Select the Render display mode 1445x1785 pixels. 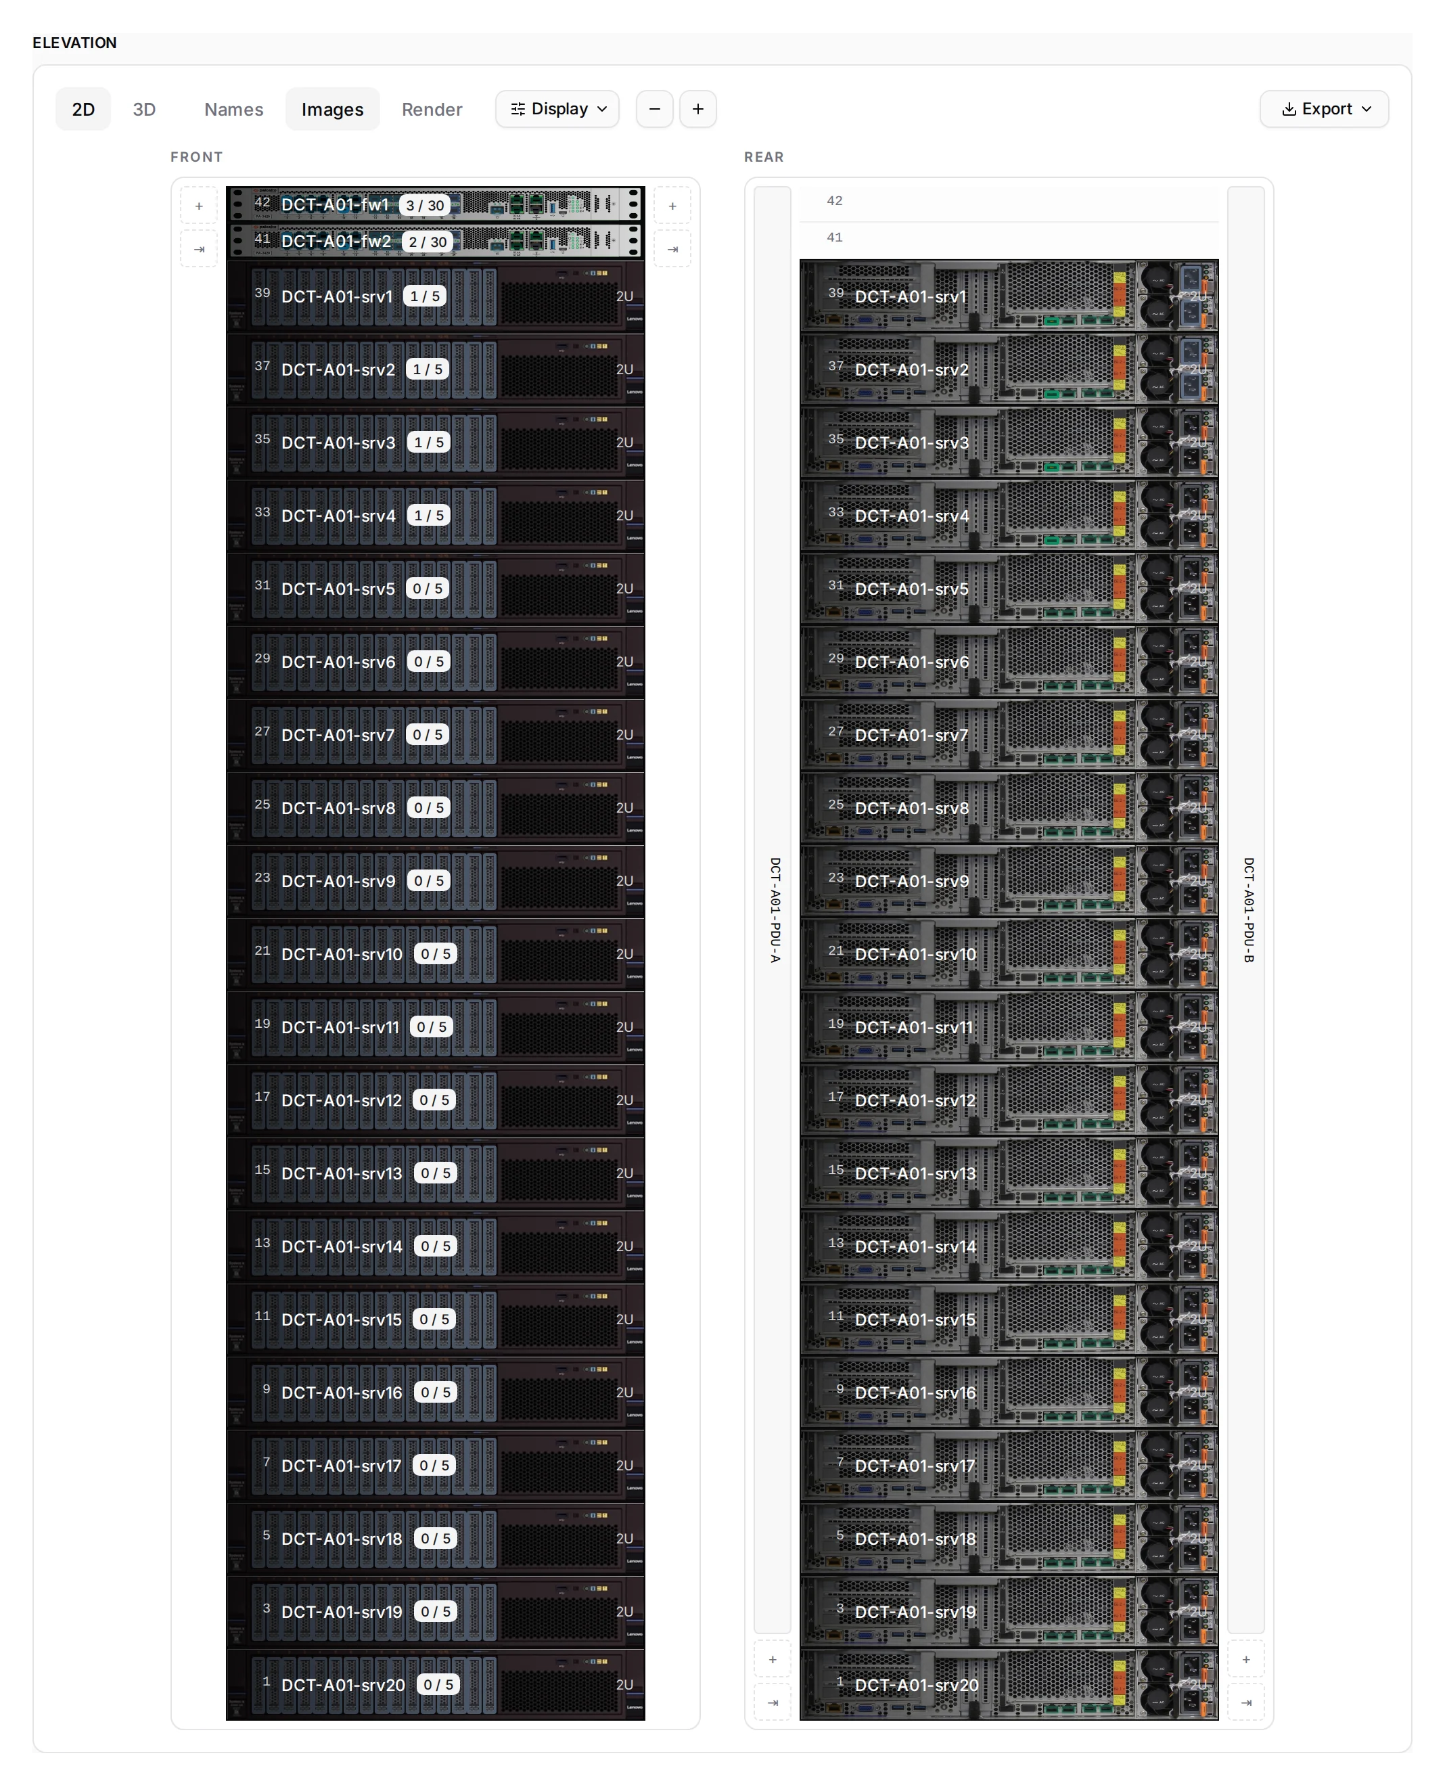pos(431,109)
